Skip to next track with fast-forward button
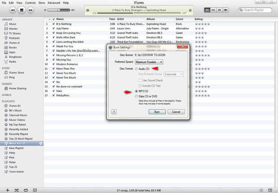This screenshot has width=278, height=193. (30, 10)
